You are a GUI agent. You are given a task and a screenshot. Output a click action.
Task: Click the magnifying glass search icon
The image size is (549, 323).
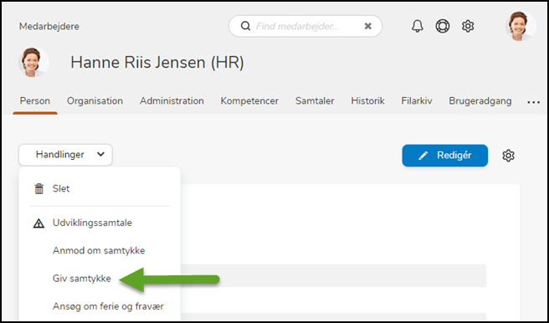245,26
